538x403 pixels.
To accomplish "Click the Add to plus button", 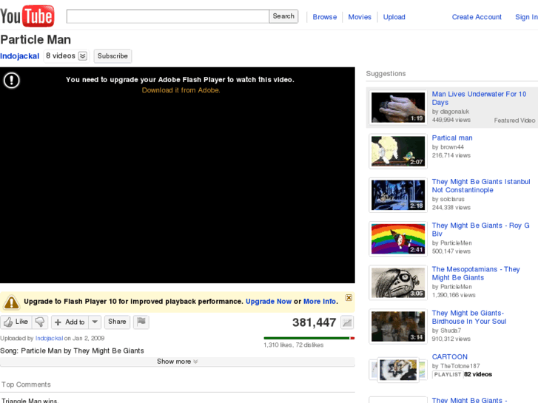I will tap(70, 322).
